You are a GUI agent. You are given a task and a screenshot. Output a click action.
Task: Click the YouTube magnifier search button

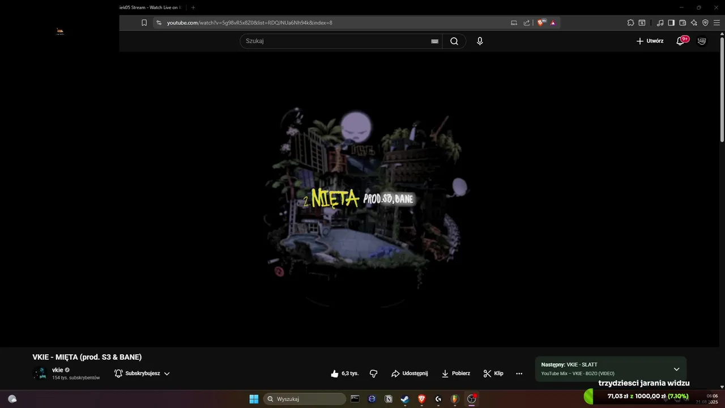454,41
